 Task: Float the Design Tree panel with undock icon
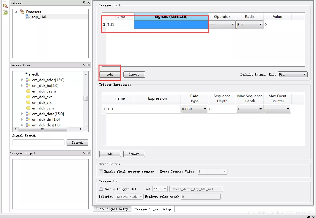point(84,65)
